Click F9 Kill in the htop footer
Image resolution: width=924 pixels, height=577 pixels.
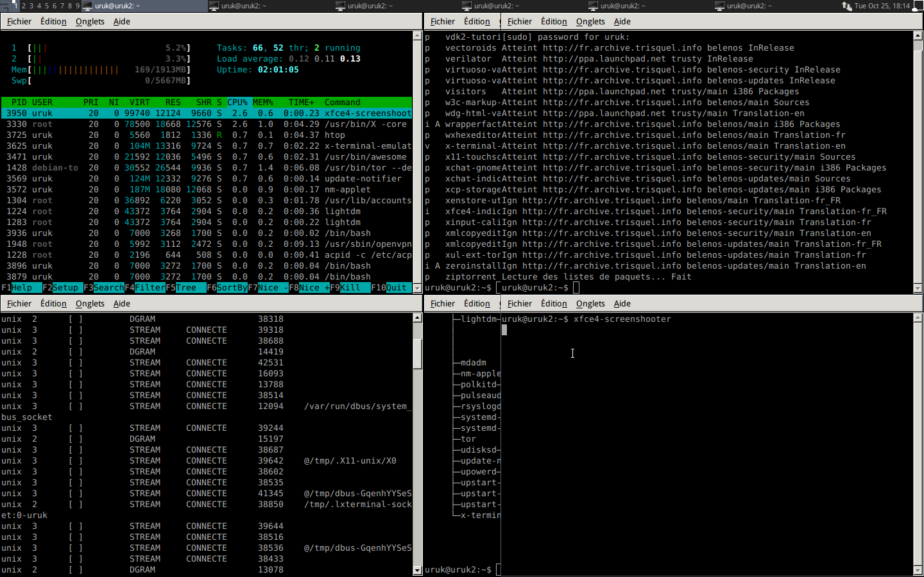click(x=350, y=287)
